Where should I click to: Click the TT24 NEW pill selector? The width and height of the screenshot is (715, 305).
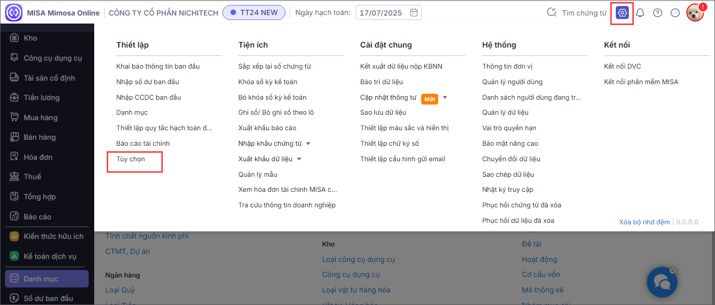[254, 13]
